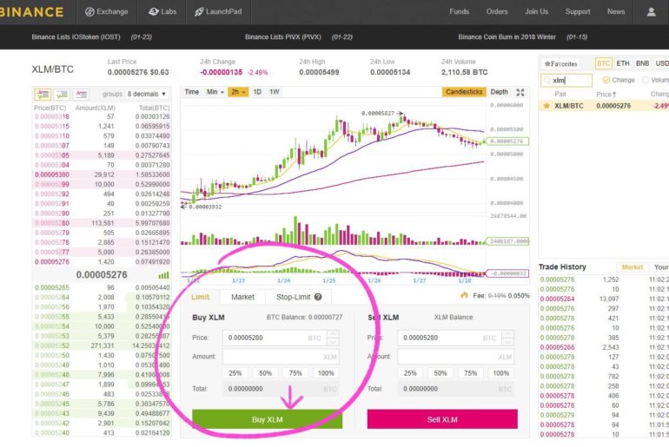The image size is (669, 447).
Task: Sort pairs by Price column
Action: [606, 94]
